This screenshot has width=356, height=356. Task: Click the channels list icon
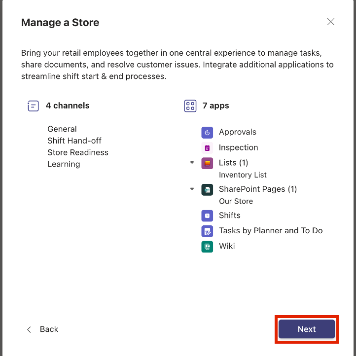(33, 106)
